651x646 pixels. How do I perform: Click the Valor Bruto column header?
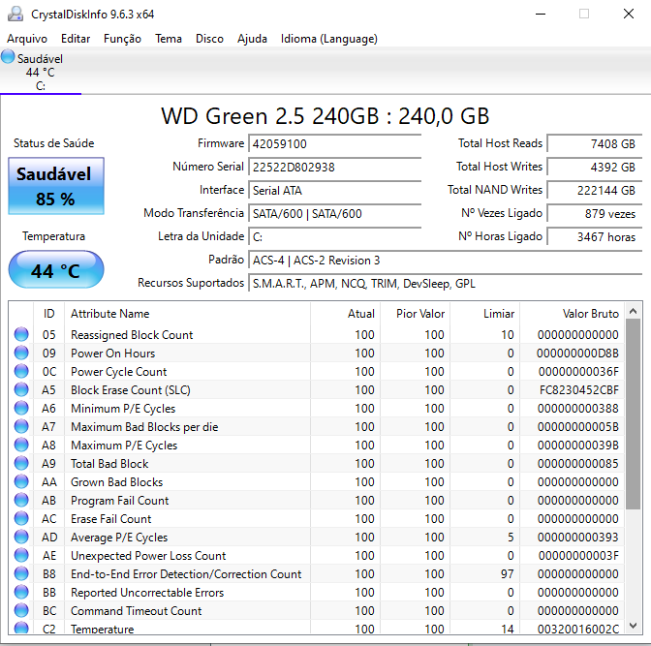[572, 314]
